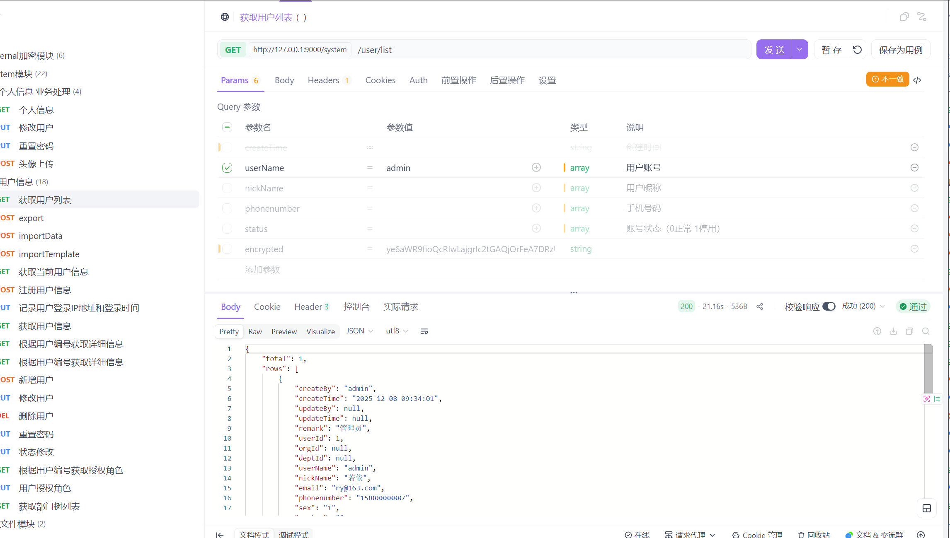950x538 pixels.
Task: Click the share icon beside response size
Action: 760,306
